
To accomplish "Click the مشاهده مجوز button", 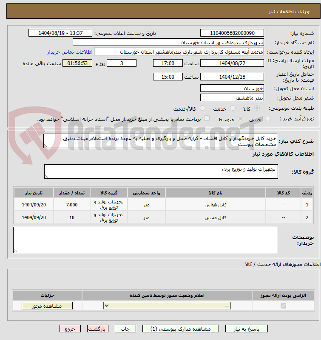I will click(x=47, y=306).
